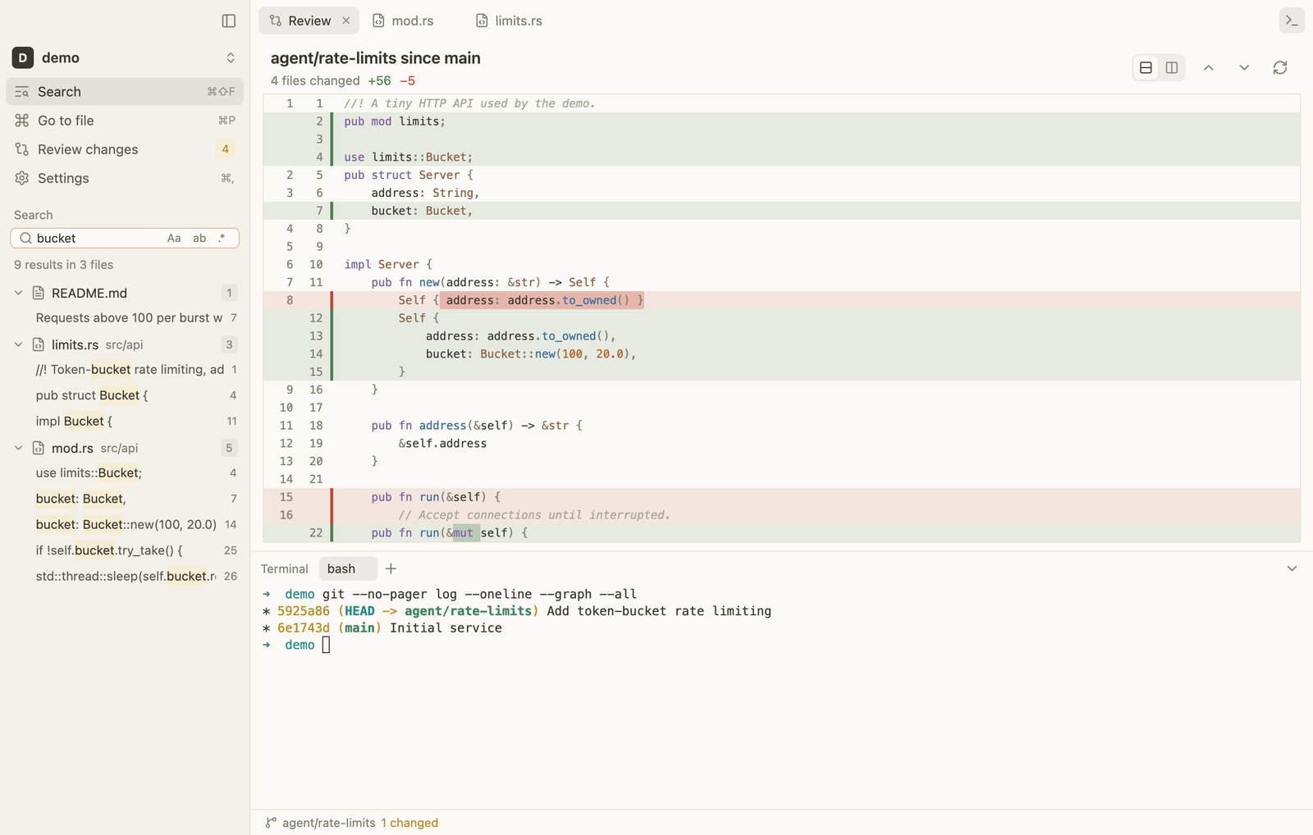1313x835 pixels.
Task: Click the mod.rs file icon in results
Action: 39,448
